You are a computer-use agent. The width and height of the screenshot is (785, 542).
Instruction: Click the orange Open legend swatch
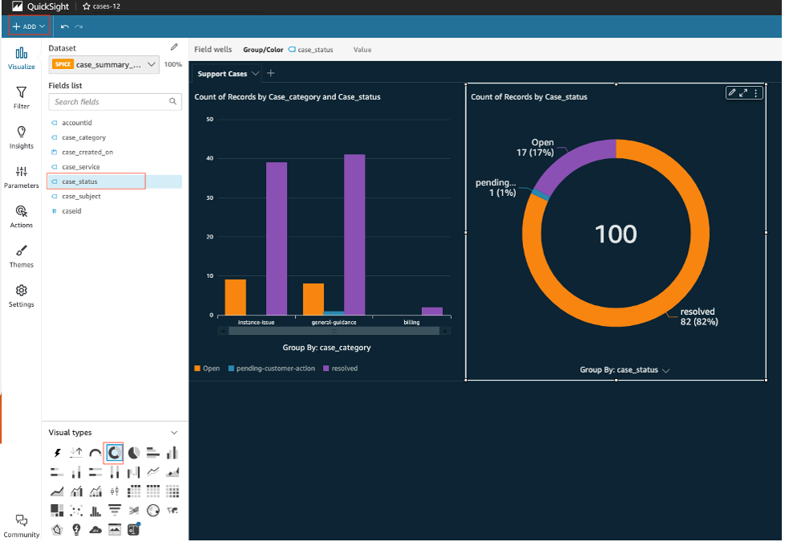pyautogui.click(x=197, y=369)
